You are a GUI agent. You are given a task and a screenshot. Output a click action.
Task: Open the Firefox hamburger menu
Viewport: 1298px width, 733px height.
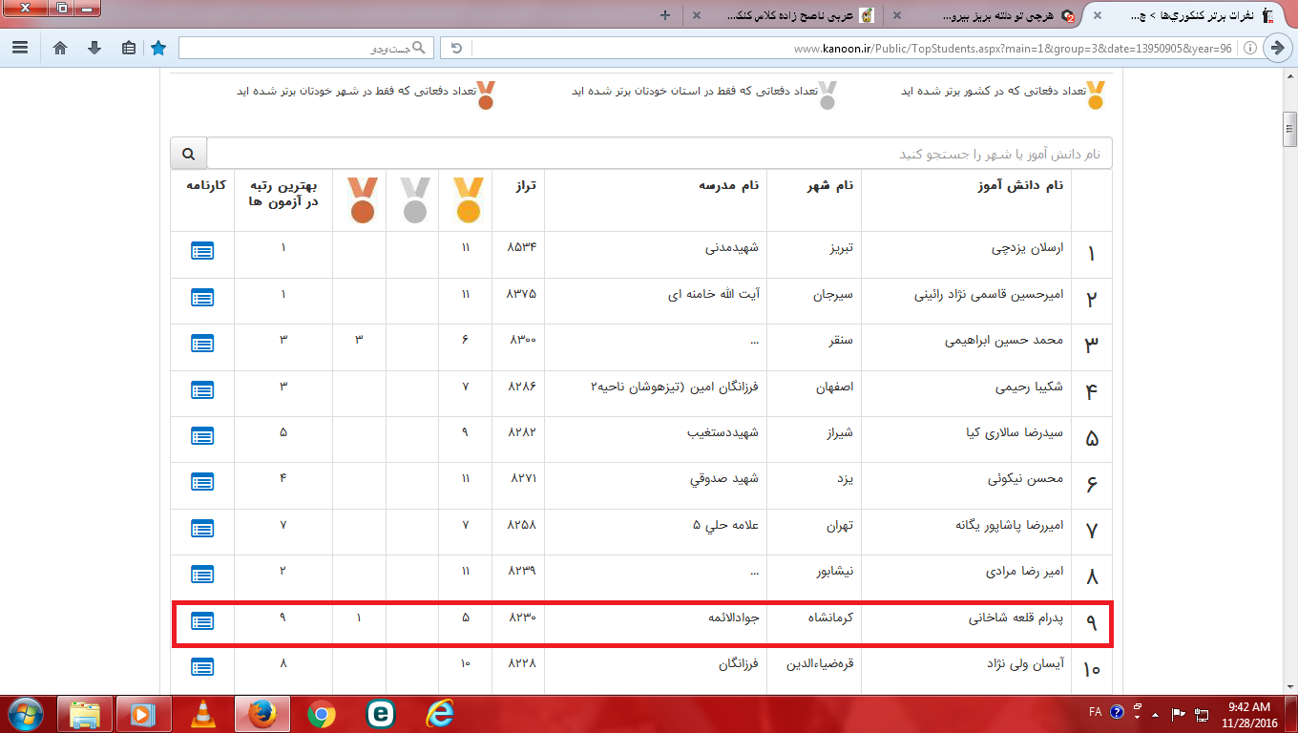click(20, 48)
